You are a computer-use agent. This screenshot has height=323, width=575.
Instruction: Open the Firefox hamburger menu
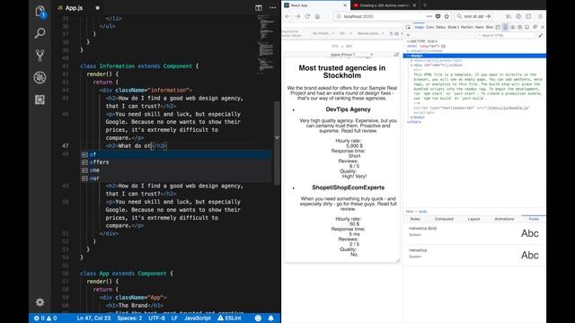point(540,16)
